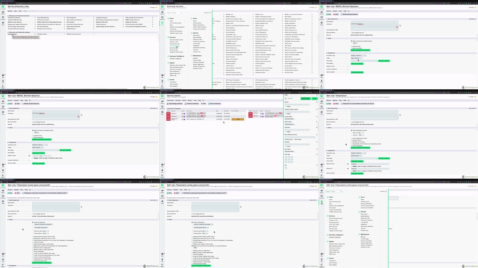Open Condition type dropdown in Temperature rule
The height and width of the screenshot is (268, 478).
coord(358,153)
